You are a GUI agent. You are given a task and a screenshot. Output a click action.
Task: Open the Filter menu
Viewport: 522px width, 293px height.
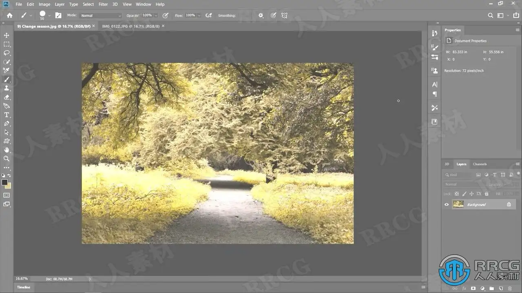pyautogui.click(x=103, y=4)
